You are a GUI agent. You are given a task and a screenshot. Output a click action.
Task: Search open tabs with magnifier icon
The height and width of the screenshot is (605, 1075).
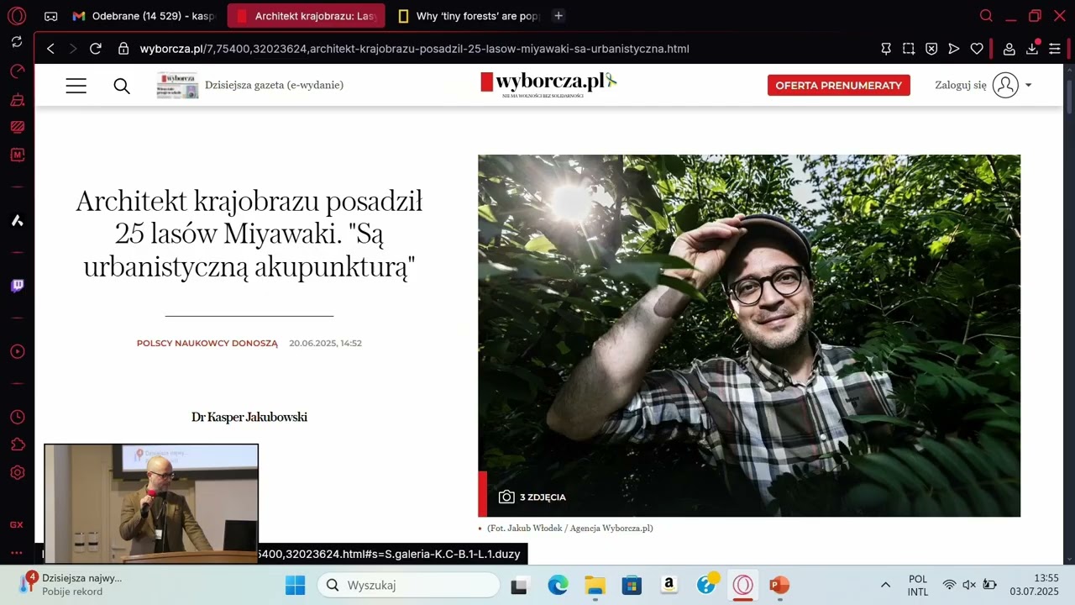click(x=986, y=16)
